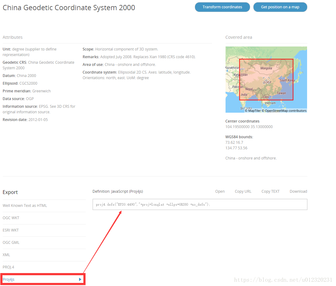
Task: Click the Copy URL link
Action: tap(243, 191)
